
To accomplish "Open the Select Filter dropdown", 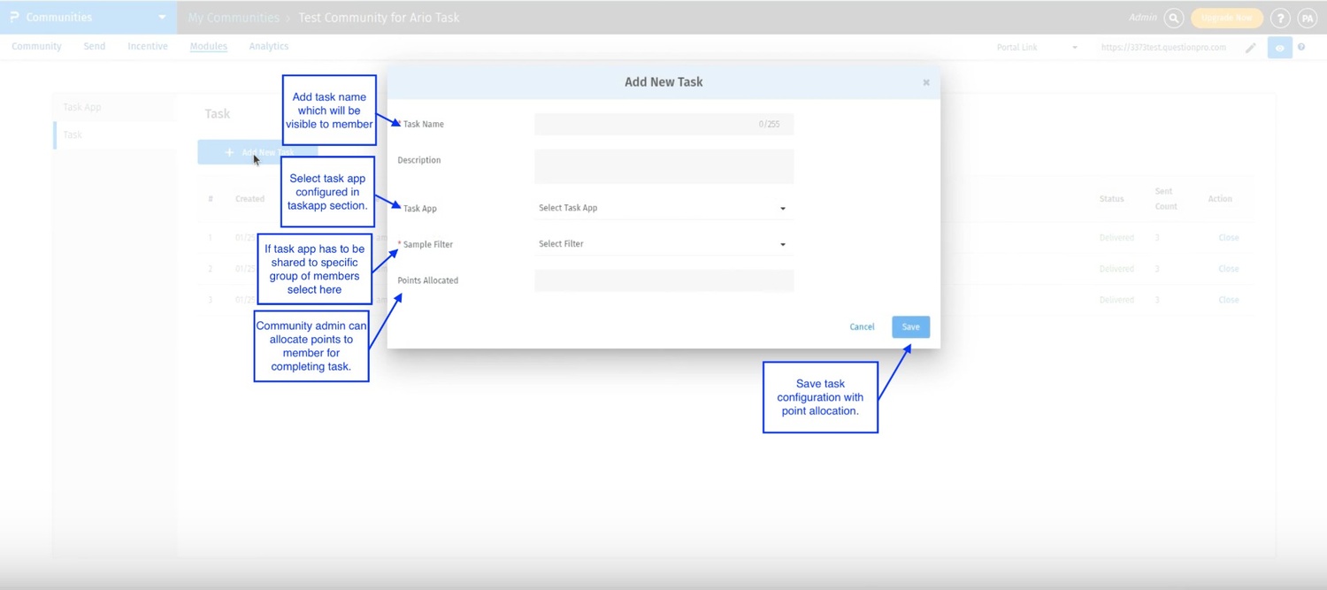I will pyautogui.click(x=663, y=244).
